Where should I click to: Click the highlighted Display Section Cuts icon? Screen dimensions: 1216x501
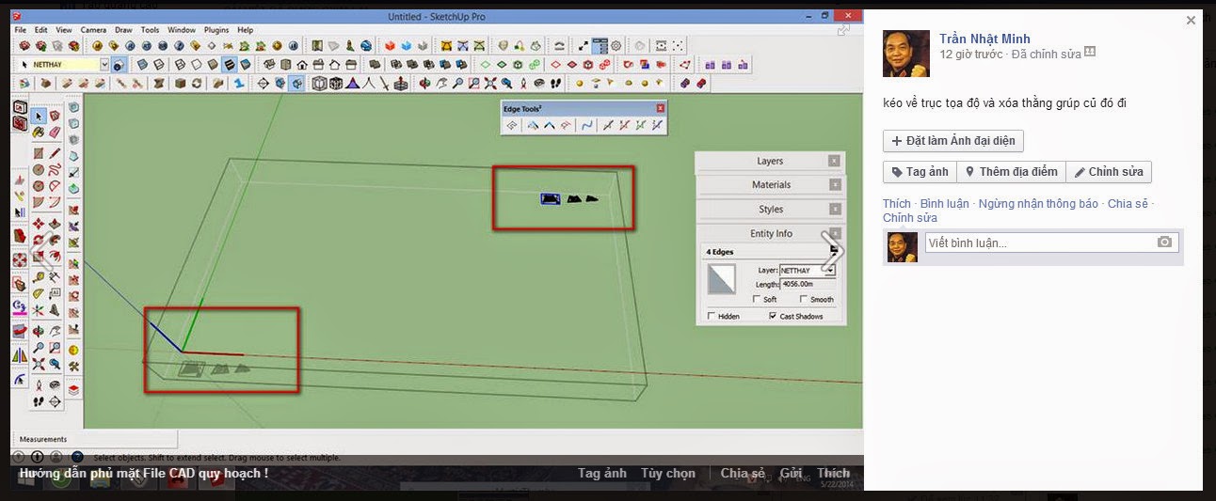pos(296,83)
